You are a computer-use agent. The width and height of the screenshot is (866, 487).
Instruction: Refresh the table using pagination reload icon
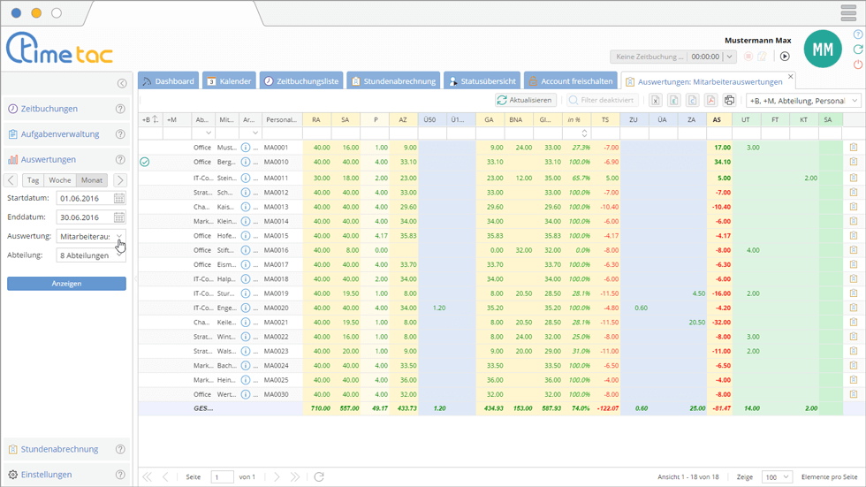click(319, 476)
